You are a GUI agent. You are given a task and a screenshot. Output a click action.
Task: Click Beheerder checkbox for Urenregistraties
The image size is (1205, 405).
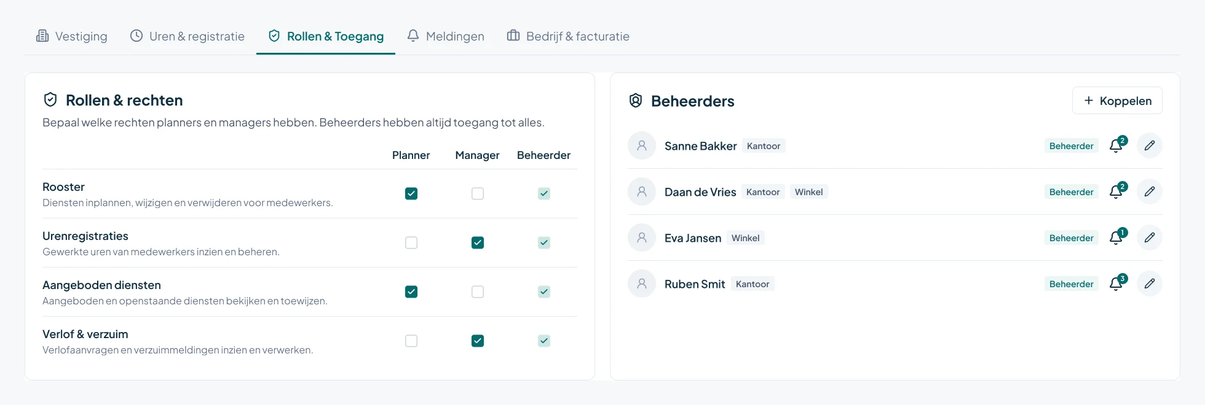[x=544, y=242]
